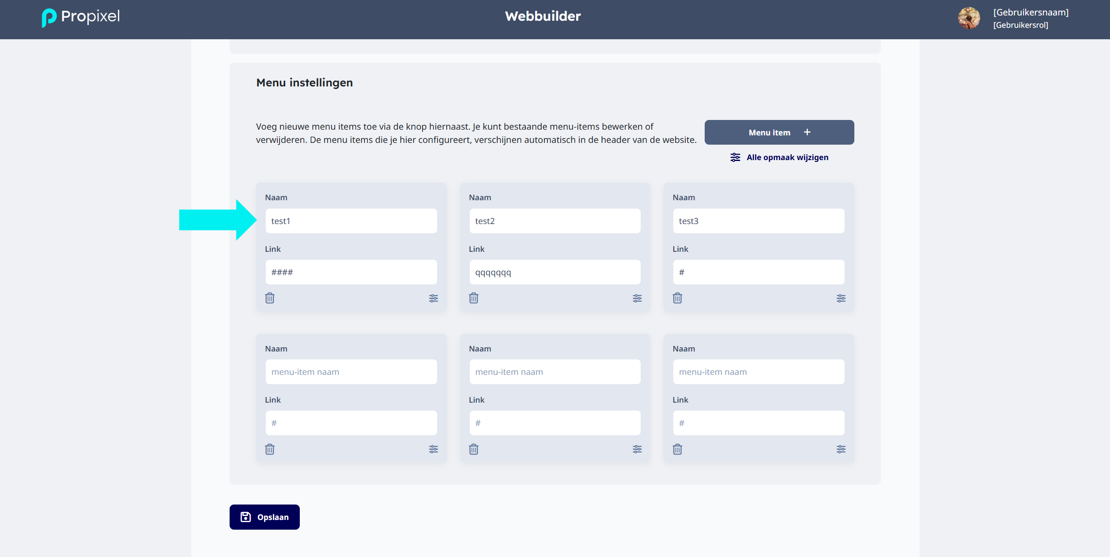Open style settings for last empty item
This screenshot has height=557, width=1110.
[841, 449]
